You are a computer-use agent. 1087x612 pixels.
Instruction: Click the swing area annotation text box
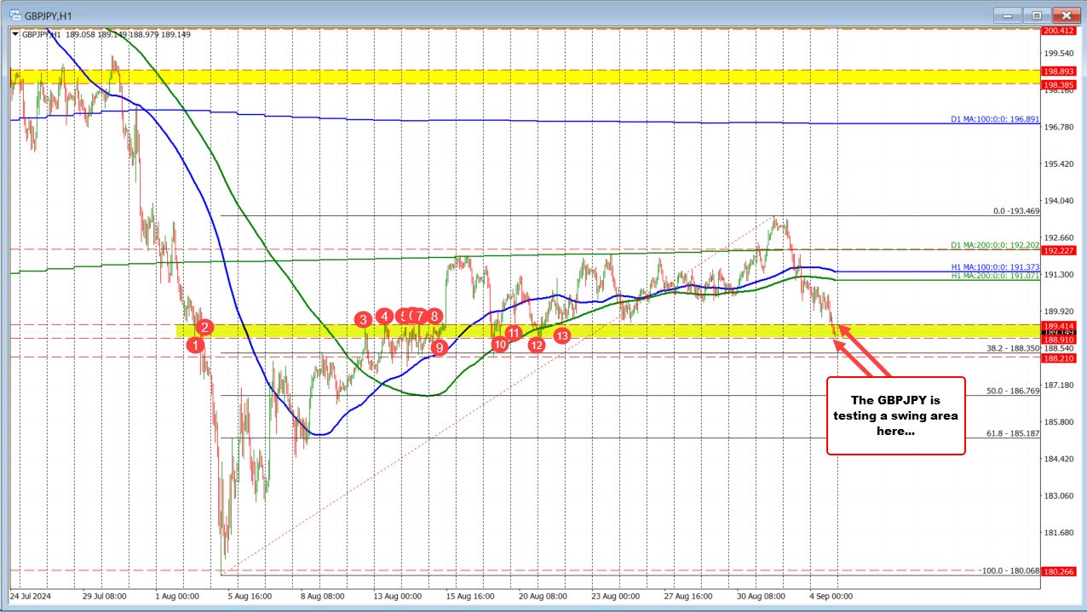pyautogui.click(x=895, y=415)
